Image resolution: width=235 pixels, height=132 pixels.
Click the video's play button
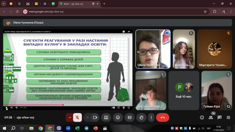pos(6,108)
